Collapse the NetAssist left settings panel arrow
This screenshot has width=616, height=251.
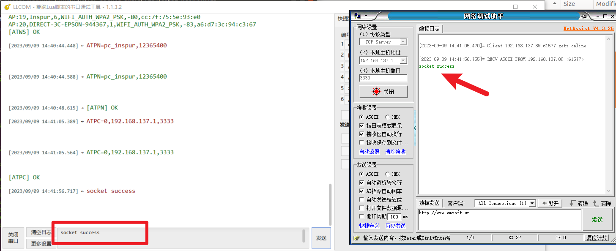click(415, 128)
